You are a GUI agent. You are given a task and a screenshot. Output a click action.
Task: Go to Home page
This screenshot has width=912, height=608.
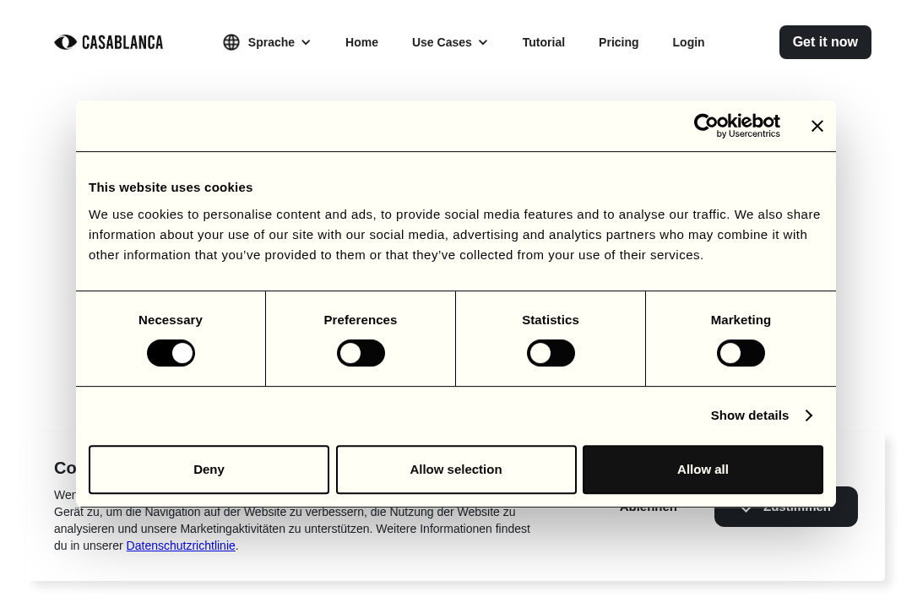pyautogui.click(x=361, y=42)
